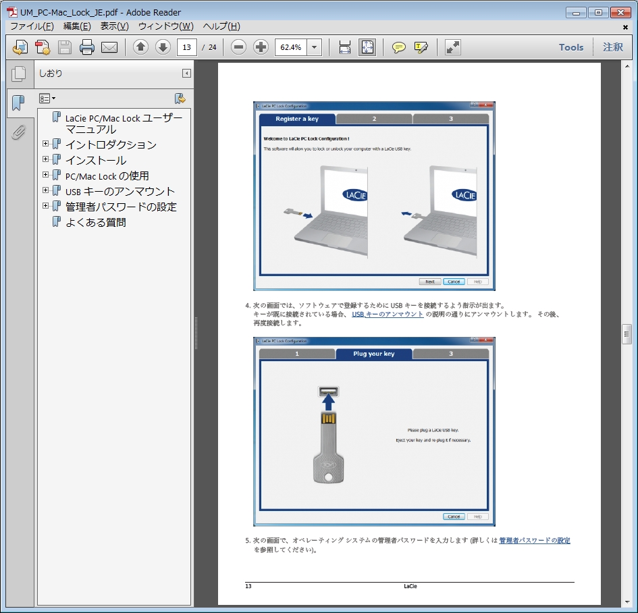This screenshot has height=613, width=638.
Task: Close the document with the x icon
Action: click(625, 27)
